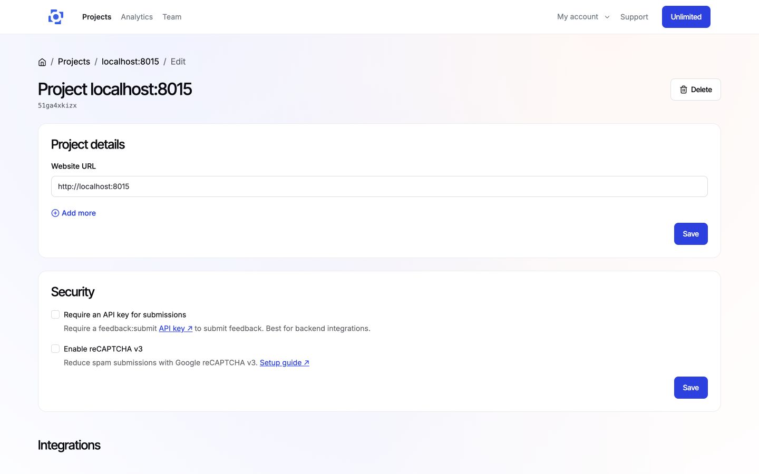Click the app logo in the header

tap(56, 17)
